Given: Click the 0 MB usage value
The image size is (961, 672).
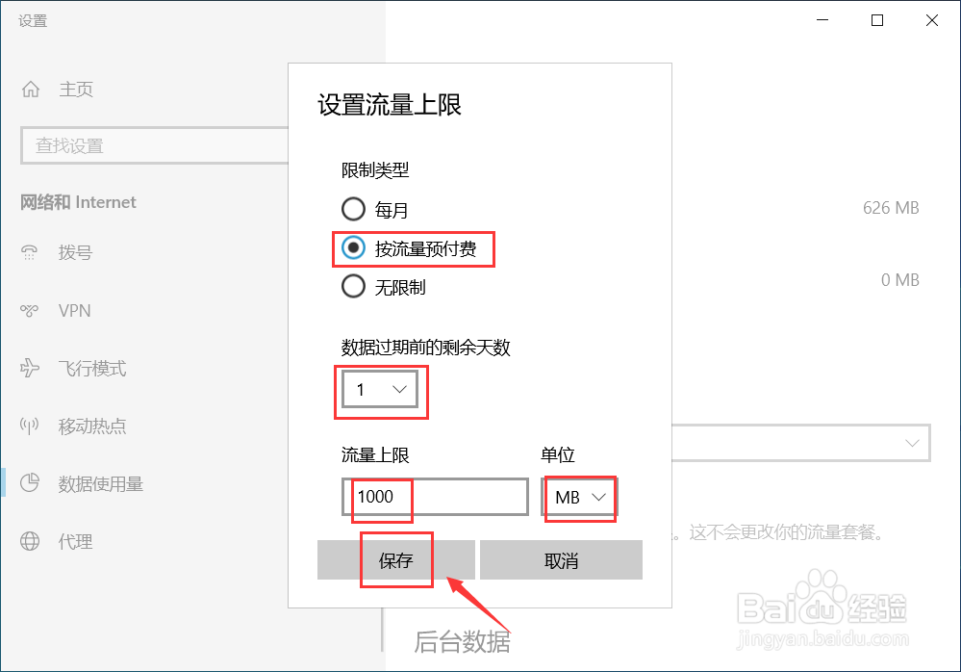Looking at the screenshot, I should coord(899,280).
